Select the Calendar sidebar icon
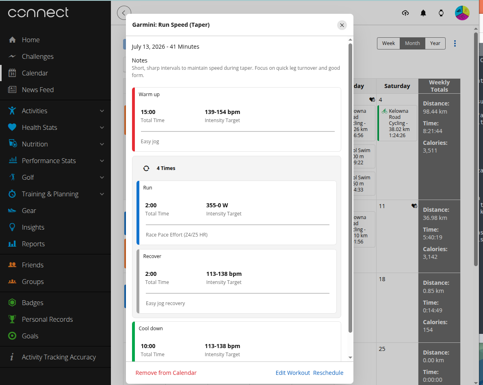This screenshot has width=483, height=385. [x=12, y=73]
